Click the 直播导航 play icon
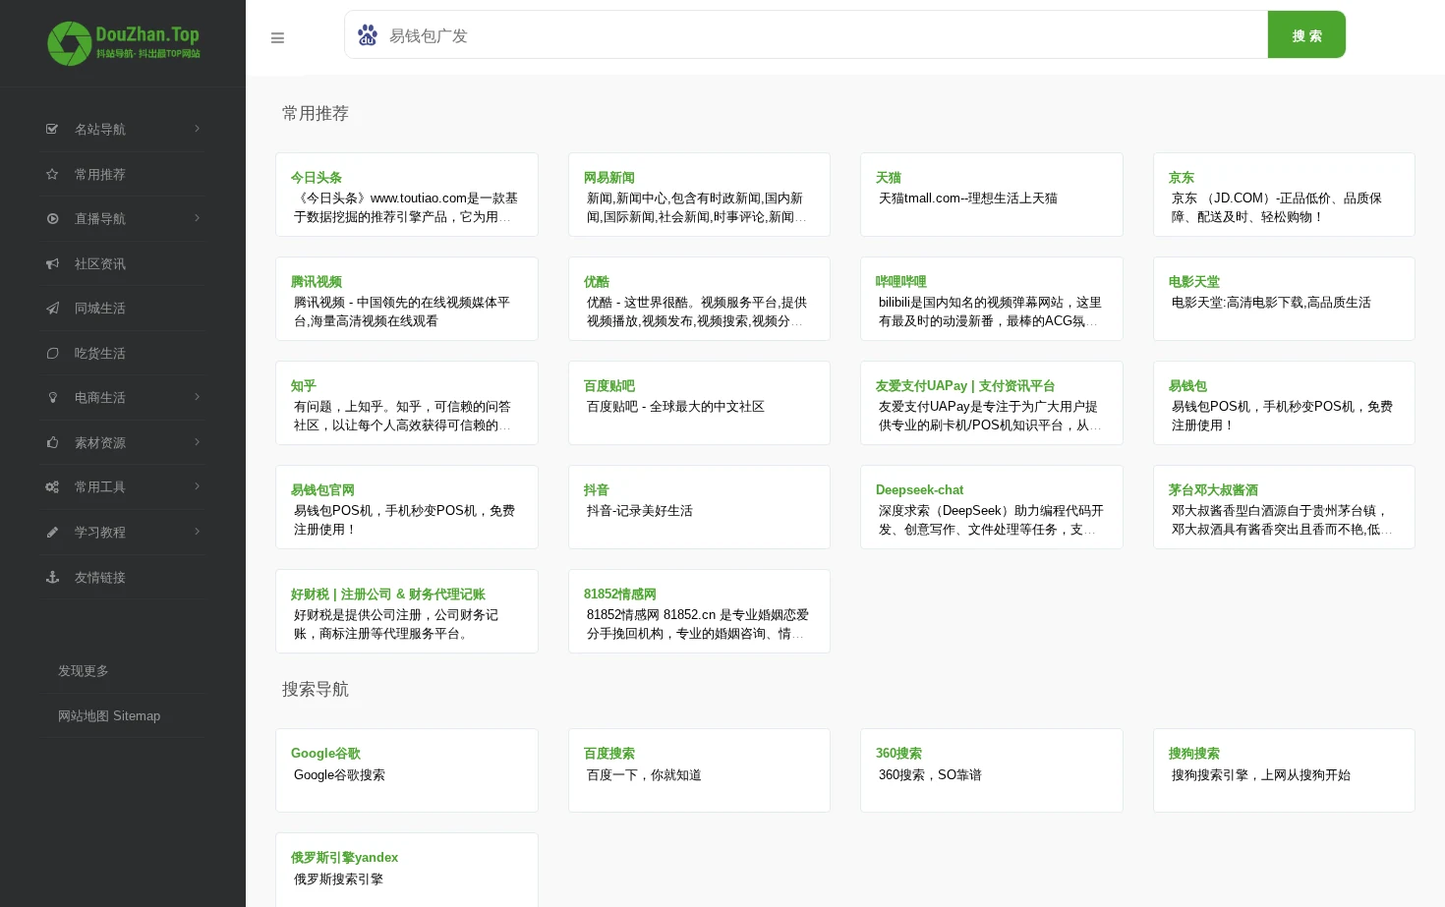This screenshot has height=907, width=1445. tap(52, 218)
